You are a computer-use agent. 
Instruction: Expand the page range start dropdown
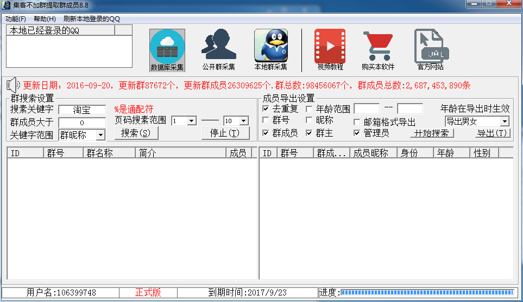tap(191, 121)
